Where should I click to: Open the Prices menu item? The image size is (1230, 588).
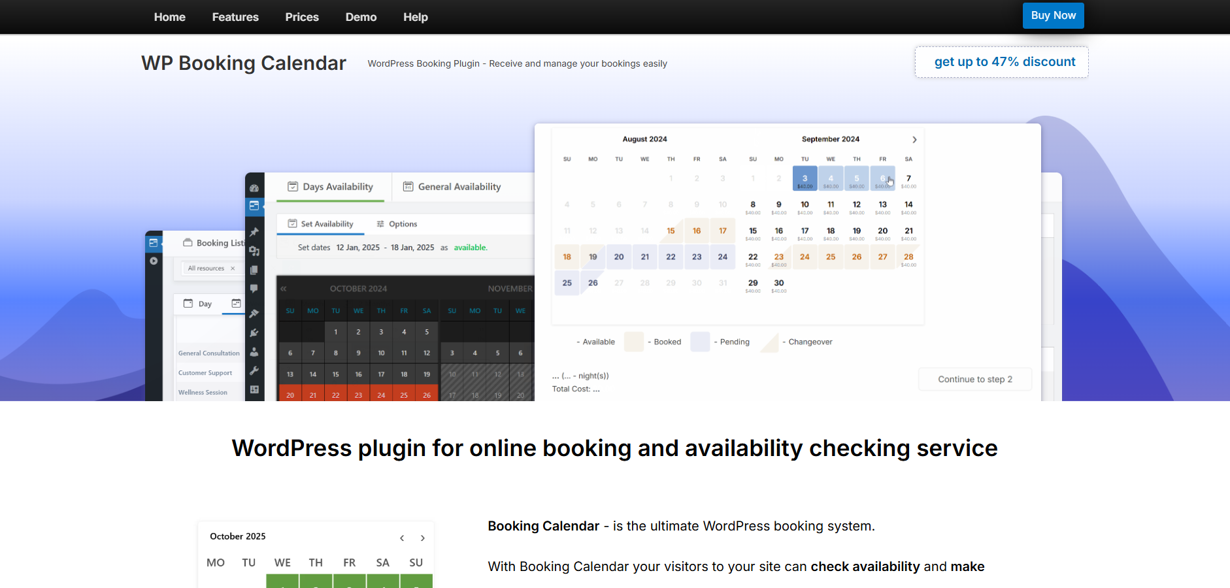302,17
